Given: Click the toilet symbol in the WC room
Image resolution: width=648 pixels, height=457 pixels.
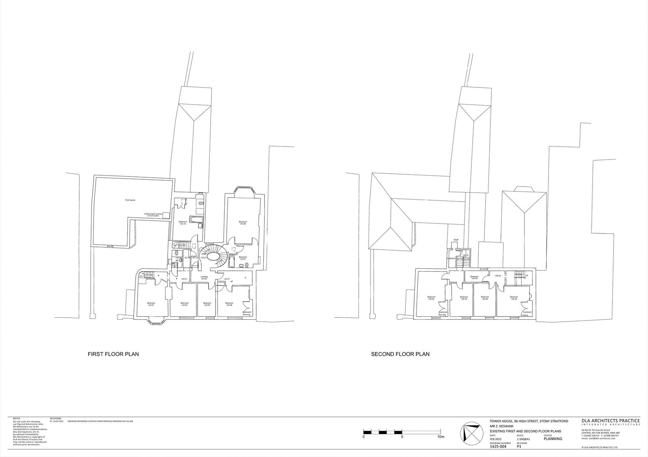Looking at the screenshot, I should click(x=177, y=253).
